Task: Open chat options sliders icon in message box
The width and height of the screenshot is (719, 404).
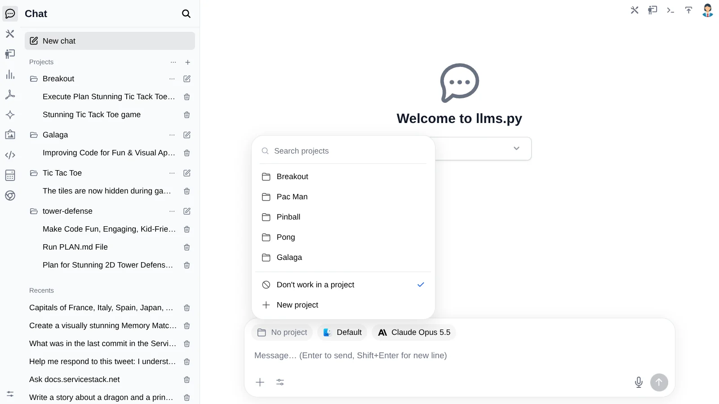Action: coord(280,382)
